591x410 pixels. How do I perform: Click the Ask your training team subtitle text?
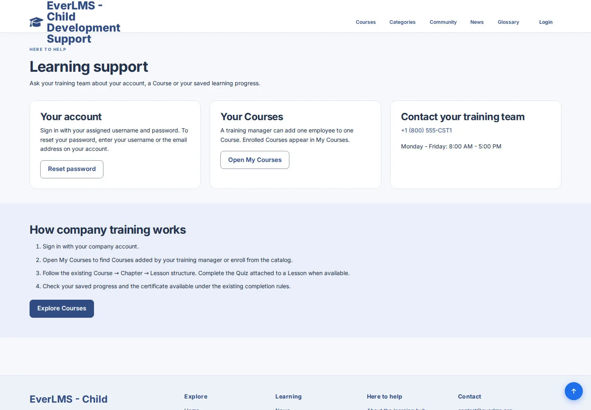coord(145,83)
